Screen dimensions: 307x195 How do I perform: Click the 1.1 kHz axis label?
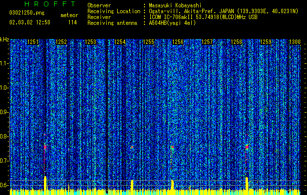coord(4,63)
